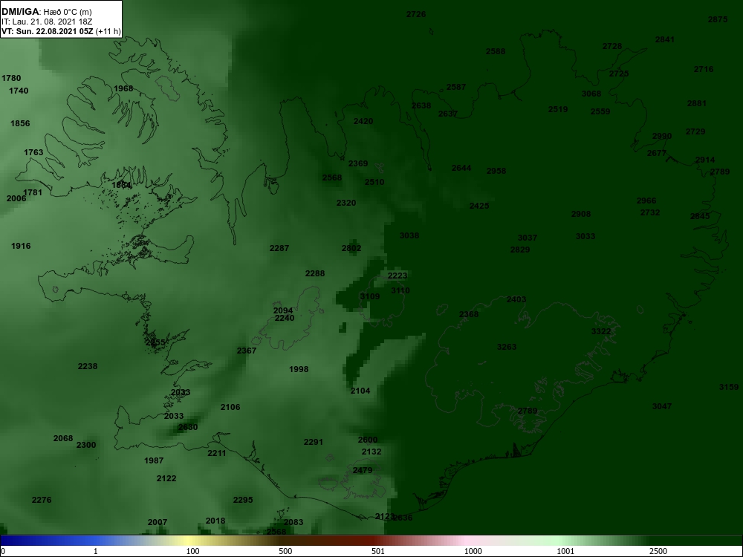Select the value 3038 on the map
The image size is (743, 557).
409,235
